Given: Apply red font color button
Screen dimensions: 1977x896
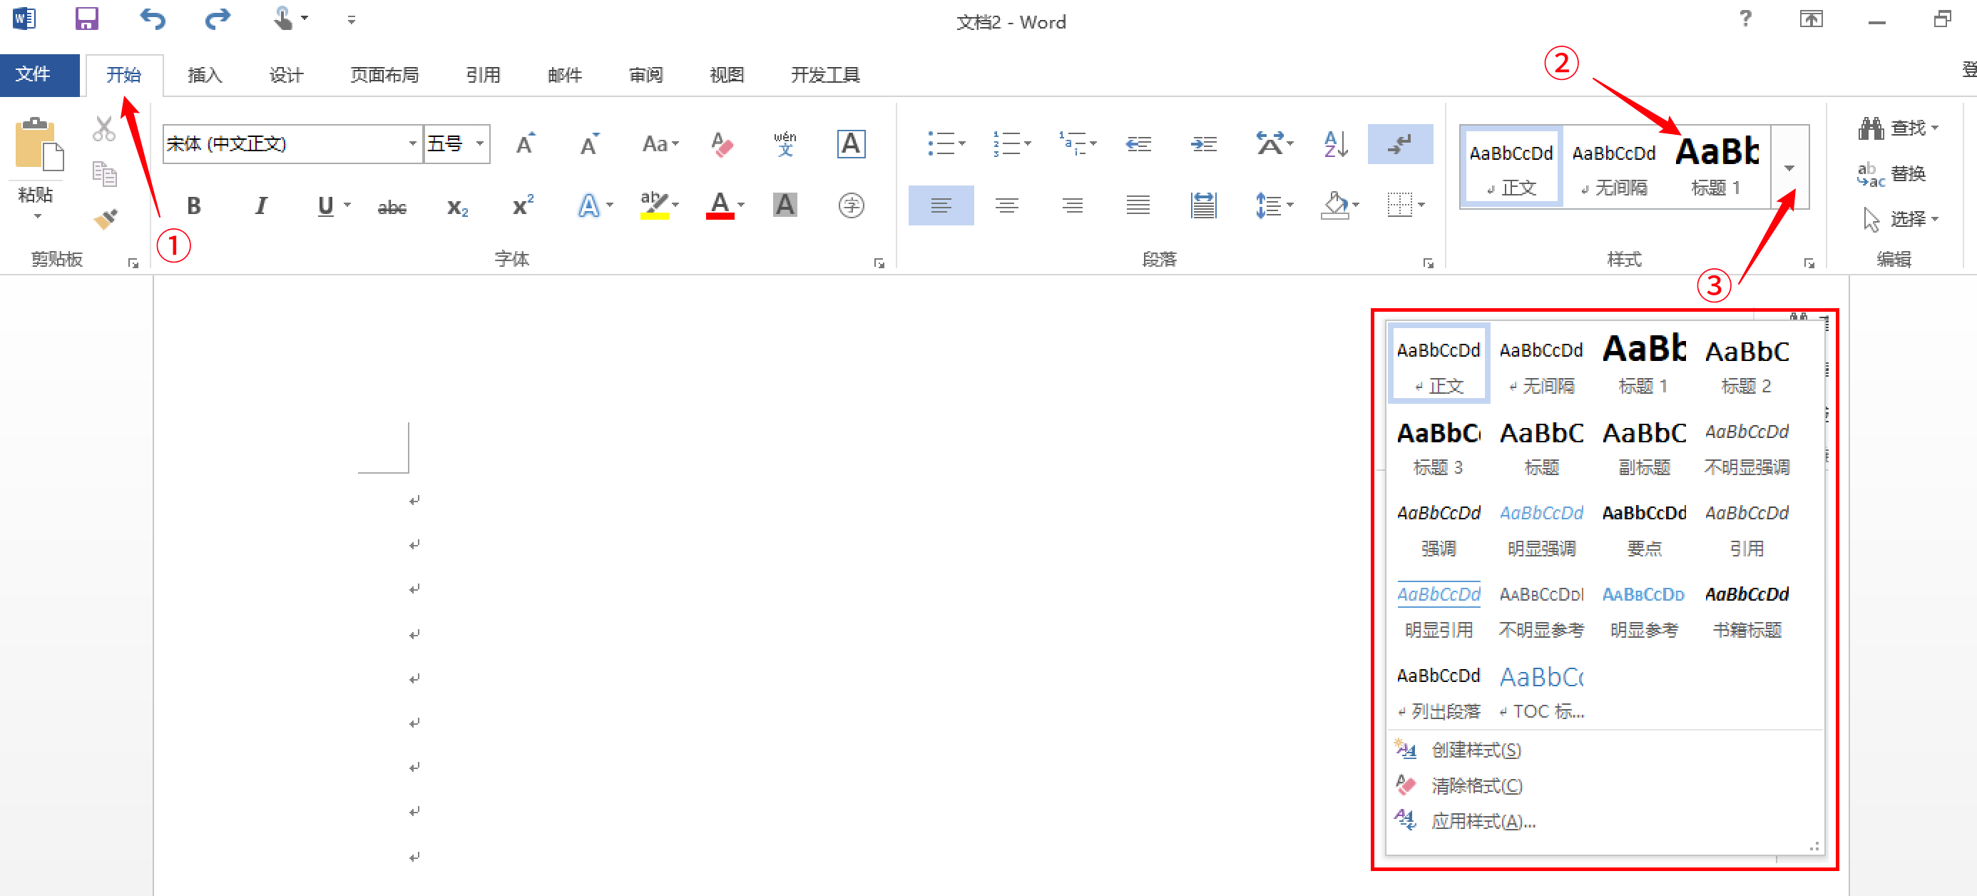Looking at the screenshot, I should 719,205.
